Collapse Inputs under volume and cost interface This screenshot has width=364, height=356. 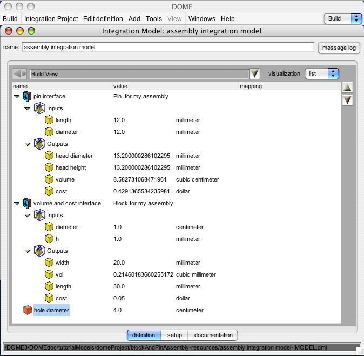(x=28, y=216)
